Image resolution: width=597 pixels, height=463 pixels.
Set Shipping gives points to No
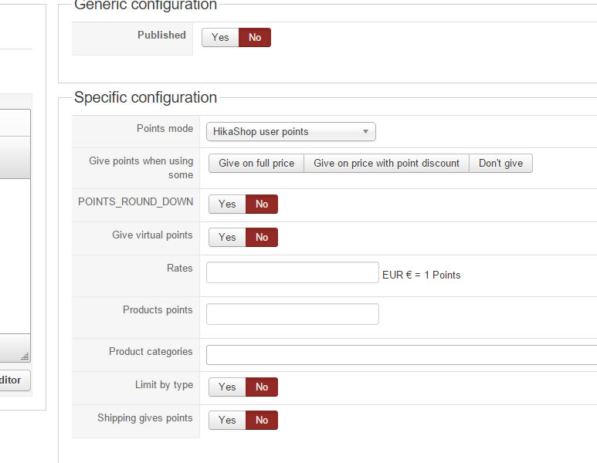[x=262, y=421]
